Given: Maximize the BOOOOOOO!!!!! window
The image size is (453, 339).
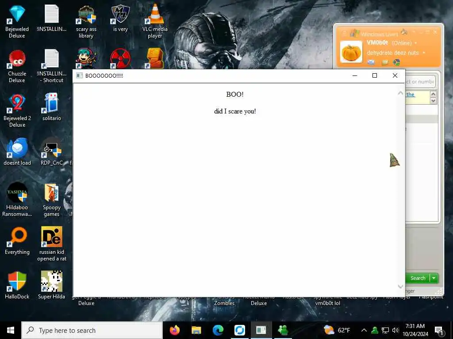Looking at the screenshot, I should click(x=375, y=75).
